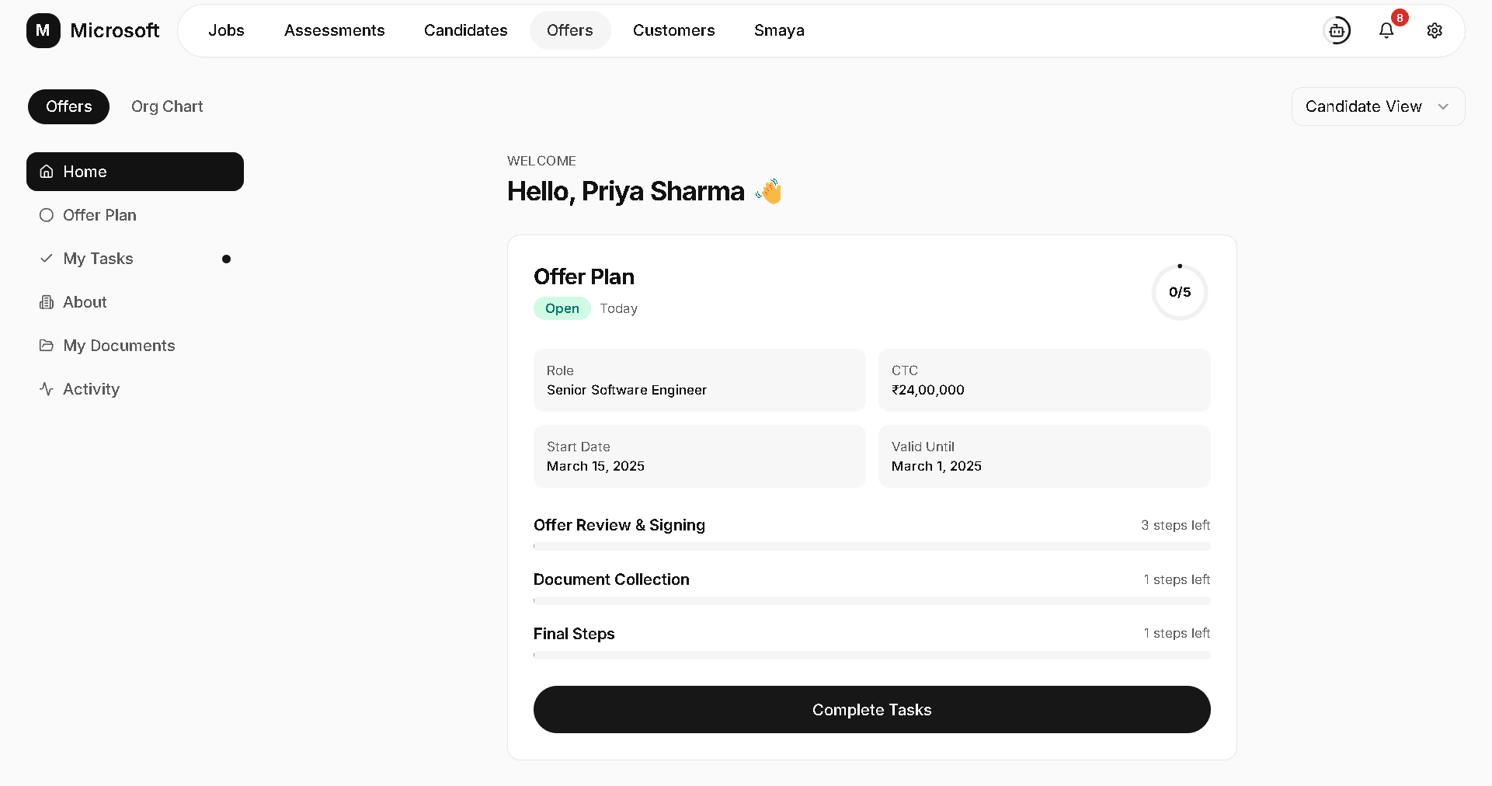Click the Final Steps progress bar
Viewport: 1492px width, 786px height.
[x=871, y=655]
